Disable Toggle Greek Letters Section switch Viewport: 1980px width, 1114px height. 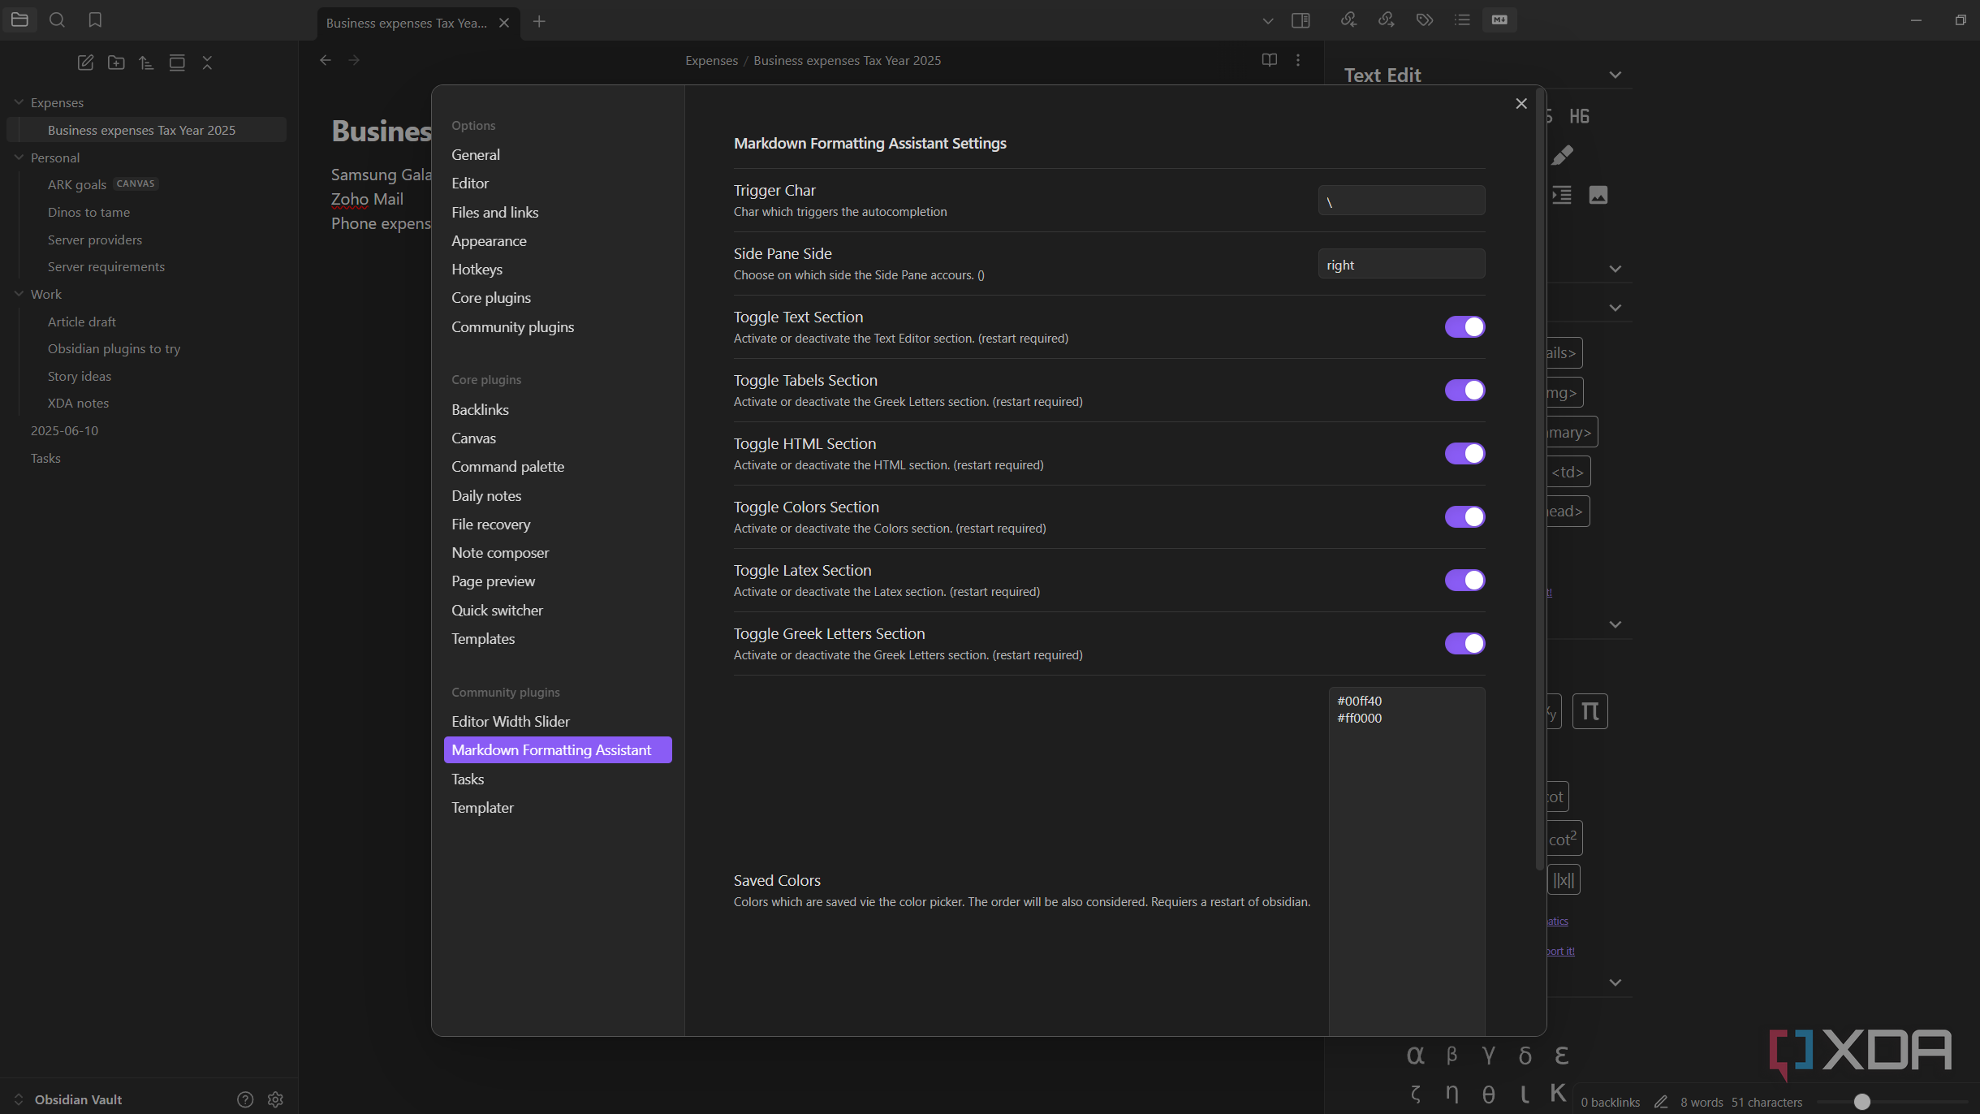point(1465,643)
